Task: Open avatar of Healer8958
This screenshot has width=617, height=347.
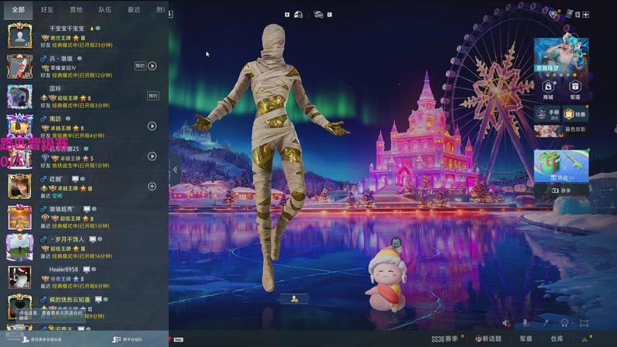Action: click(x=20, y=278)
